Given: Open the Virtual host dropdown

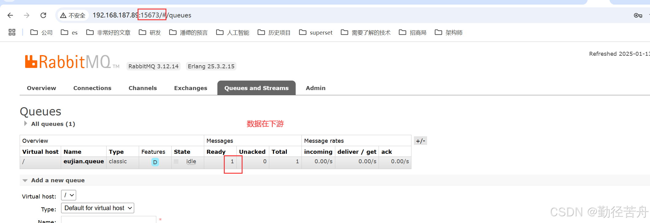Looking at the screenshot, I should pos(68,195).
